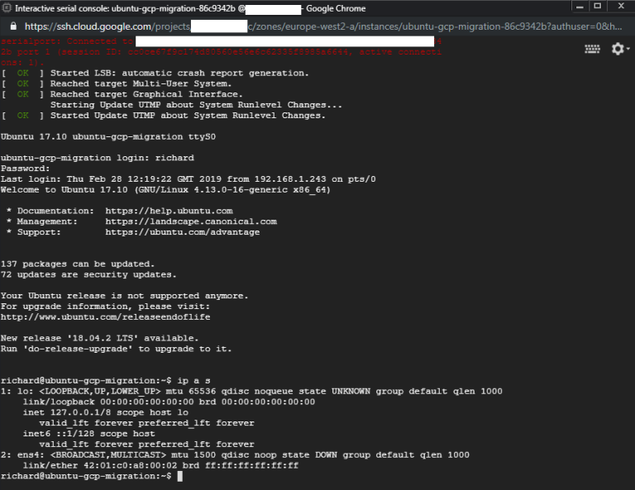Click 'Reached target Multi-User System.' line

(117, 83)
